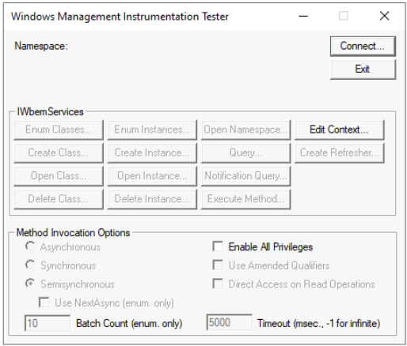Click the Batch Count input field
407x346 pixels.
point(48,323)
